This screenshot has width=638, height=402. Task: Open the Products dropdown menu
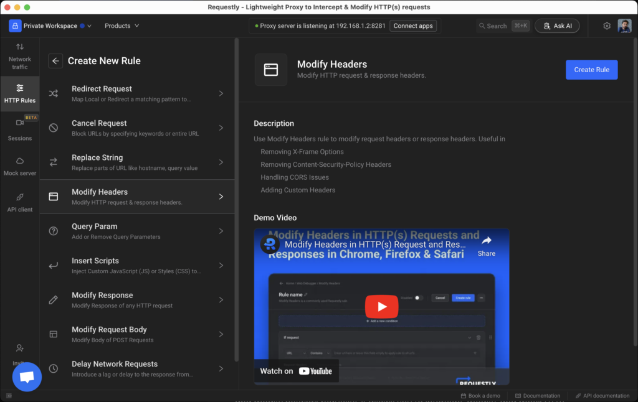121,26
